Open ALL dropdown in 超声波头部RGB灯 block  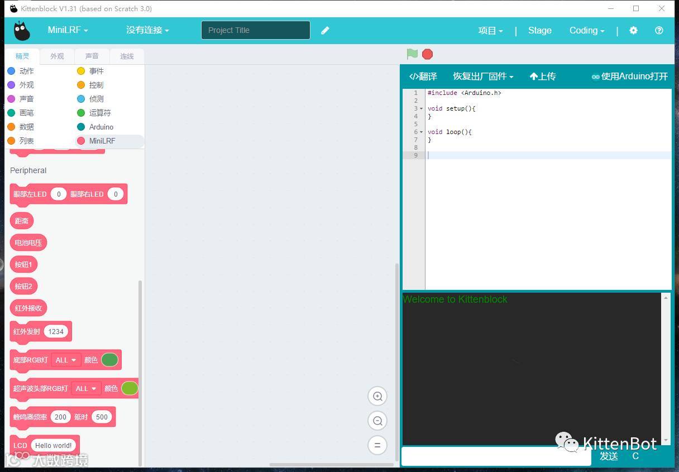tap(86, 388)
